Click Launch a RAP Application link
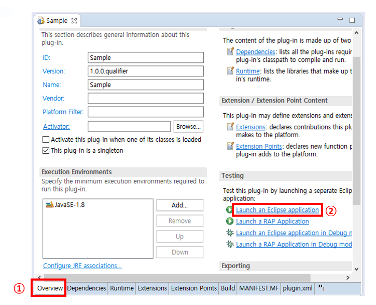This screenshot has height=305, width=376. coord(272,221)
